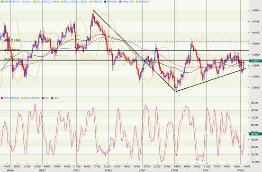Click the 38.2% Fibonacci level label
Image resolution: width=262 pixels, height=172 pixels.
pos(11,60)
